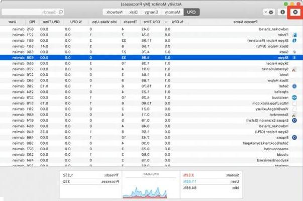
Task: Click thread count 33 in Skype row
Action: pos(124,58)
